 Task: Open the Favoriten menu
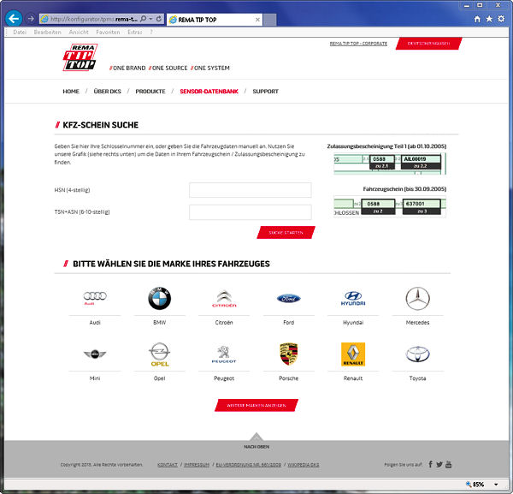108,32
